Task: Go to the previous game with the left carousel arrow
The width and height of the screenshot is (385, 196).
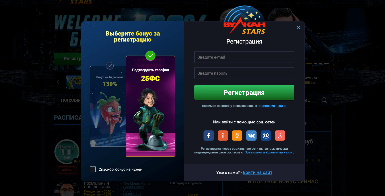Action: pos(58,82)
